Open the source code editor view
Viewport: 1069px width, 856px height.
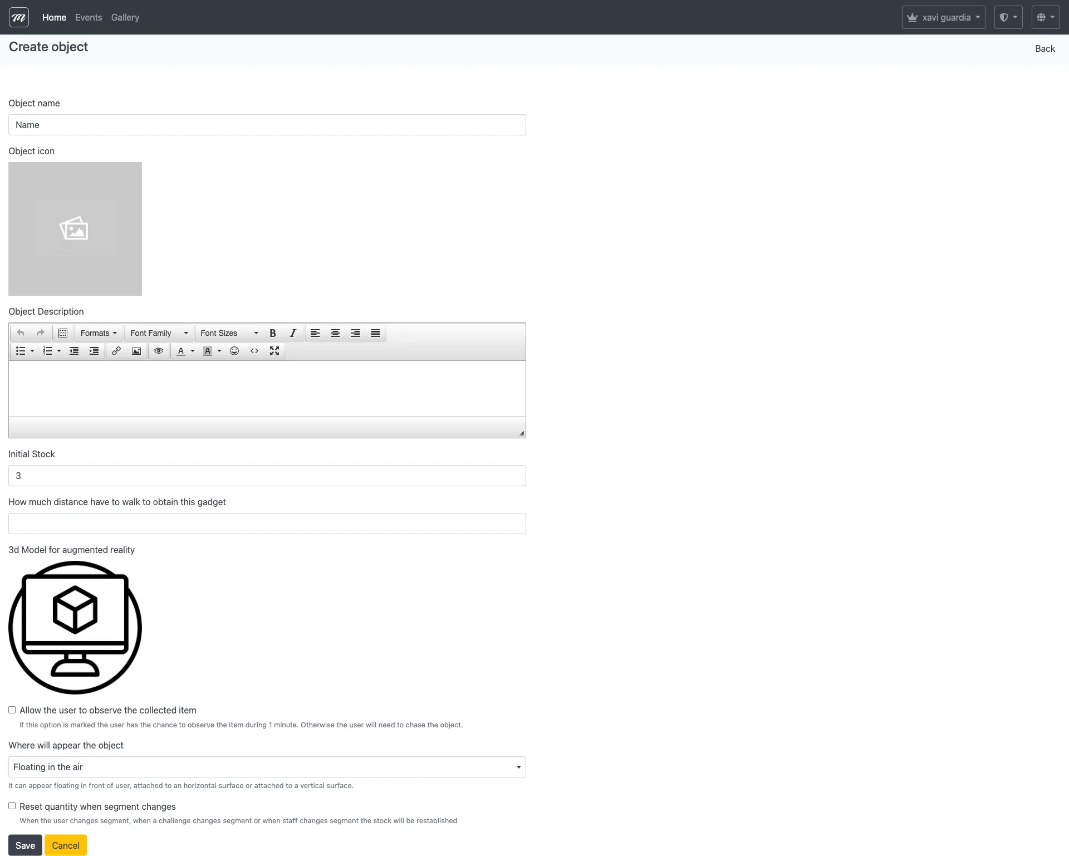(x=254, y=351)
